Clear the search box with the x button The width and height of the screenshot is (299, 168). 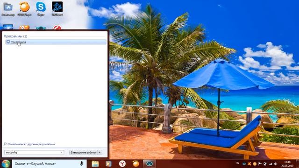[x=61, y=153]
